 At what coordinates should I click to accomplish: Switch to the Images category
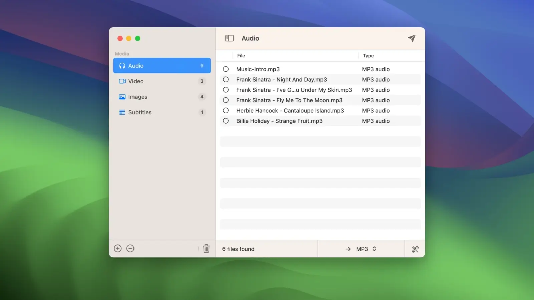[138, 97]
